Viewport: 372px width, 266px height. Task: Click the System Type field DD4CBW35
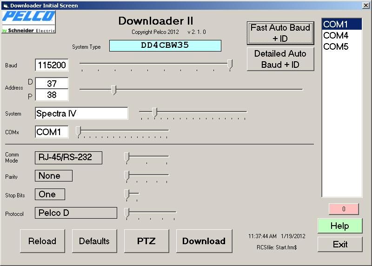pos(165,45)
